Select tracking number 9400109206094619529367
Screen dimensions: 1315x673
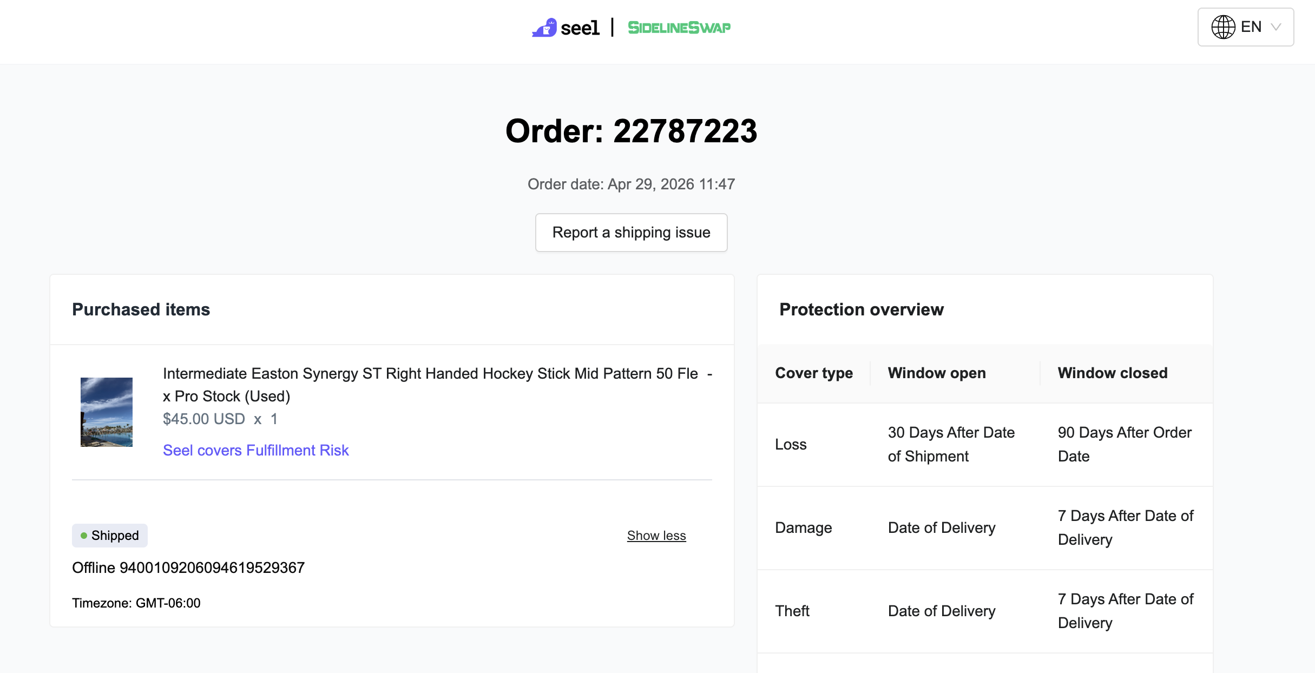click(212, 568)
